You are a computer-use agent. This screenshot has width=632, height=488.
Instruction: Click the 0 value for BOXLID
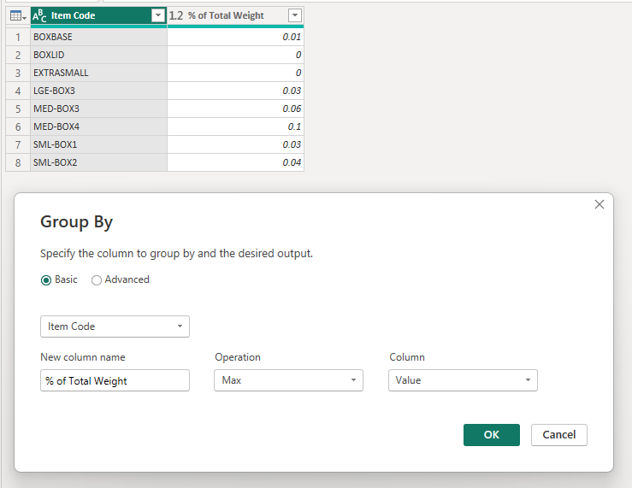point(235,55)
